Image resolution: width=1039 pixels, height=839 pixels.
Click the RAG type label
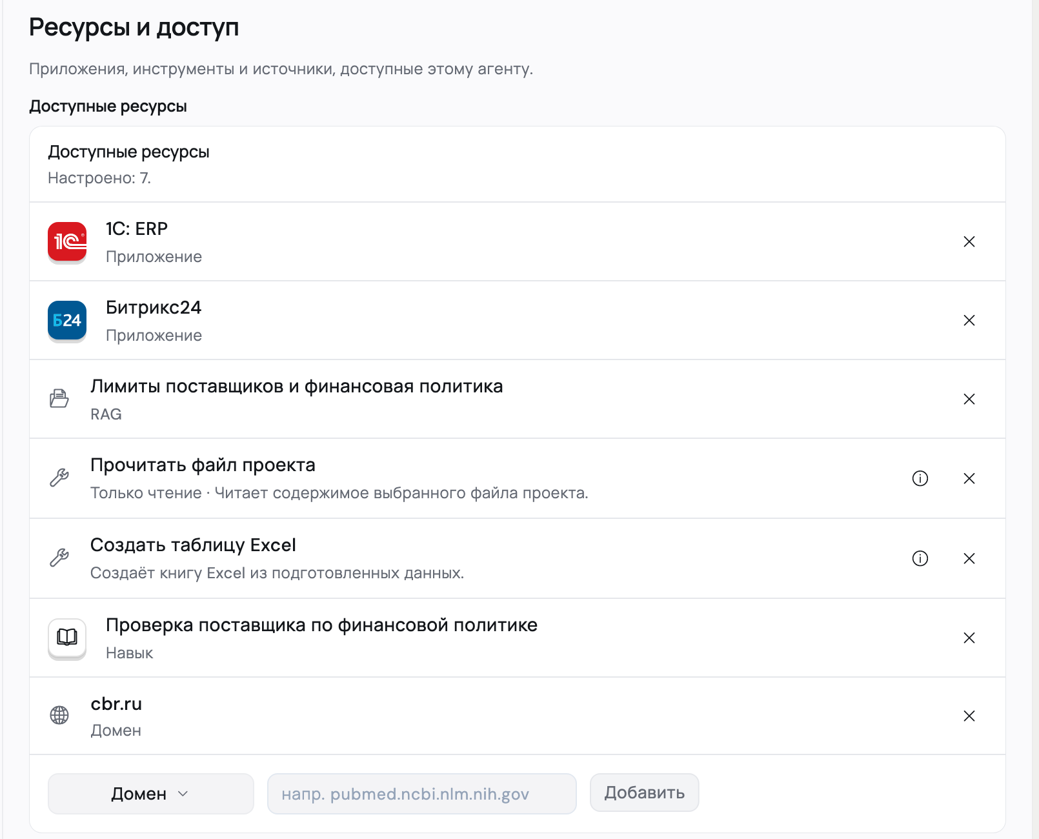pos(106,414)
